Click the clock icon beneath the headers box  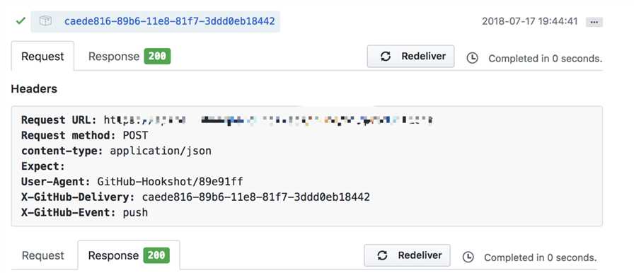point(468,257)
